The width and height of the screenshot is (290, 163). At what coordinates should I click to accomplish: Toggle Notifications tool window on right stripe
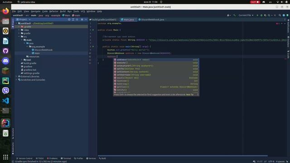[288, 26]
